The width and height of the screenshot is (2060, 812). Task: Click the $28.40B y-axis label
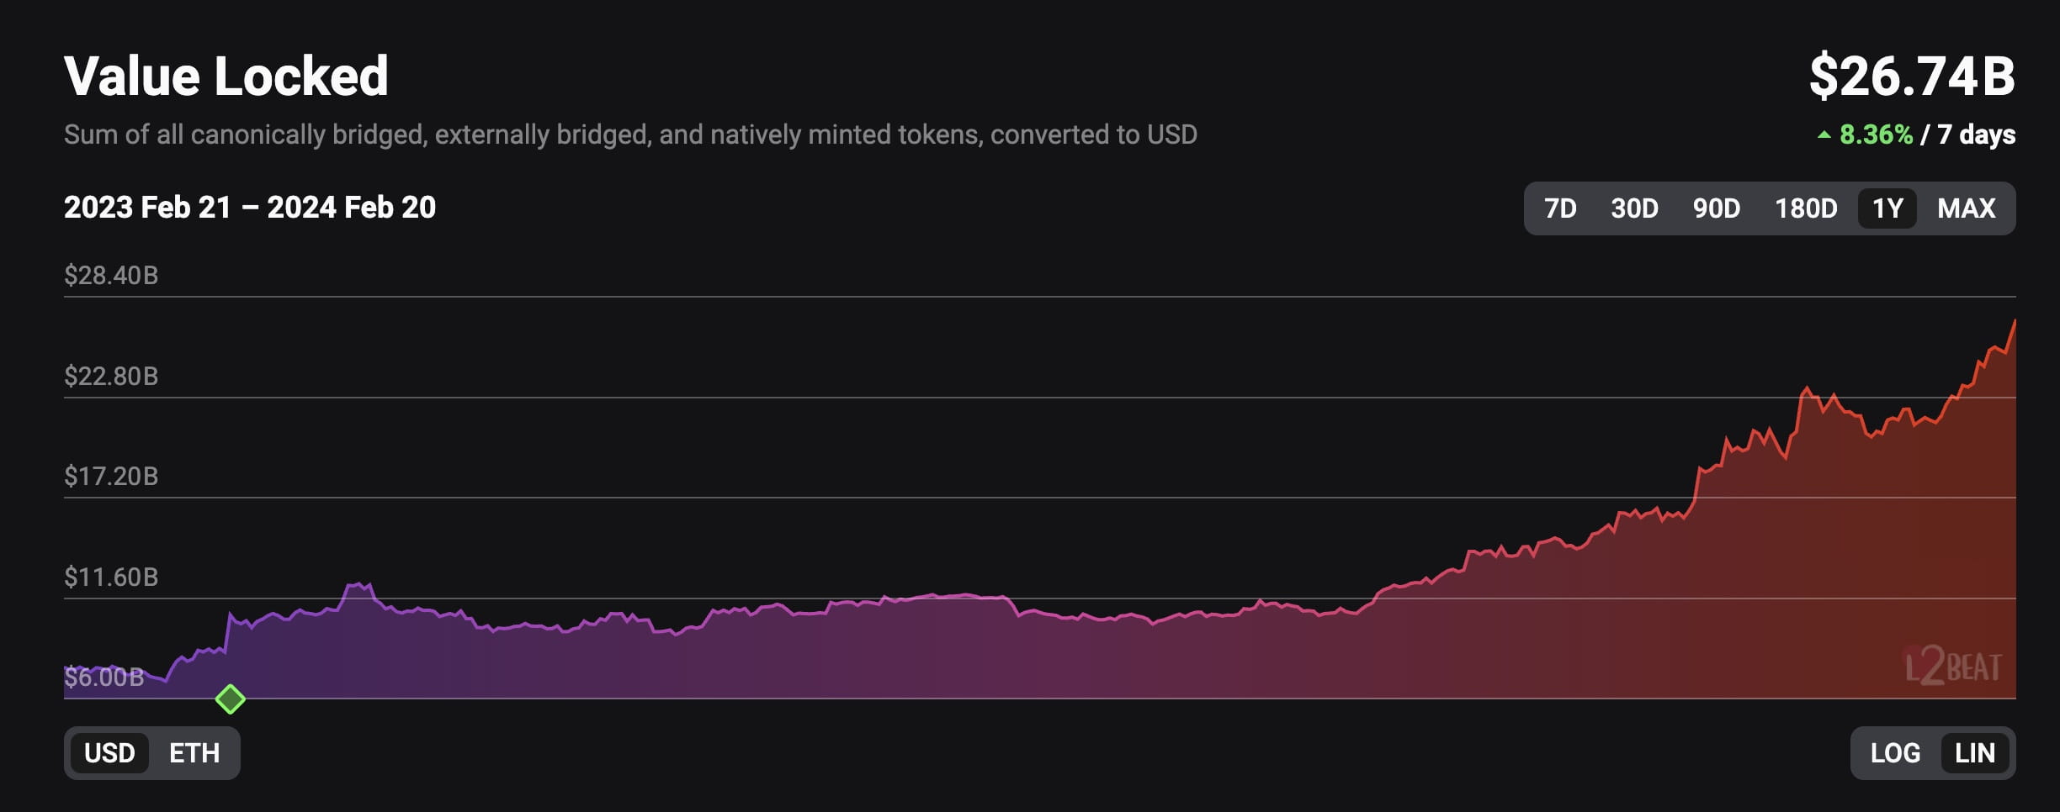110,275
